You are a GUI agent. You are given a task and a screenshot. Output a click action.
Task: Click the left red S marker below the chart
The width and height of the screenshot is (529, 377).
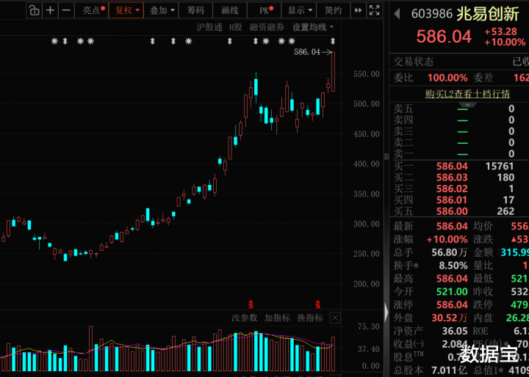[x=251, y=305]
